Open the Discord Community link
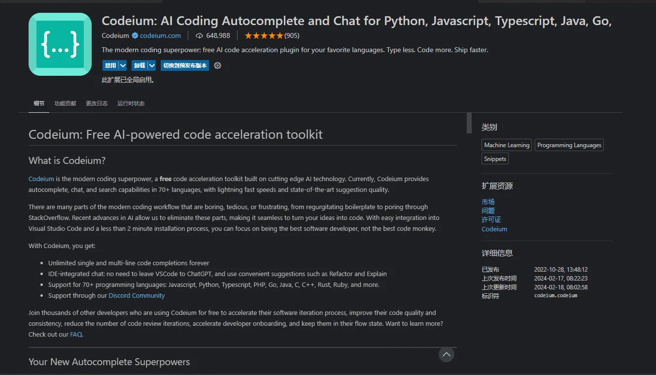Viewport: 656px width, 375px height. [x=137, y=295]
